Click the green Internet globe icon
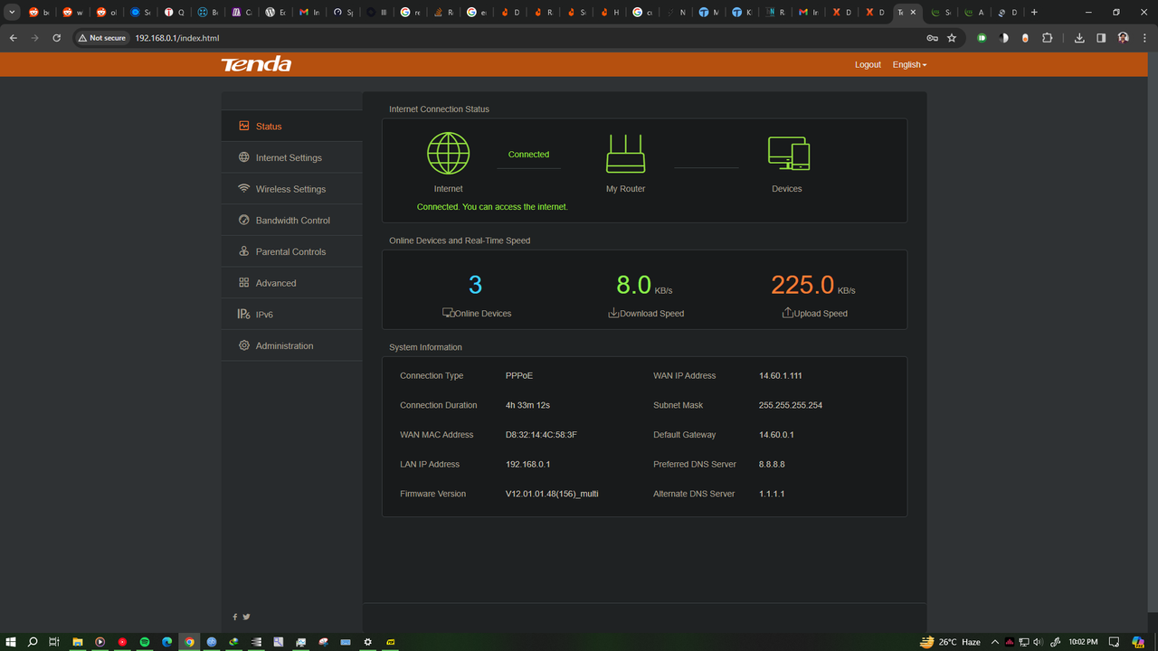 coord(449,154)
